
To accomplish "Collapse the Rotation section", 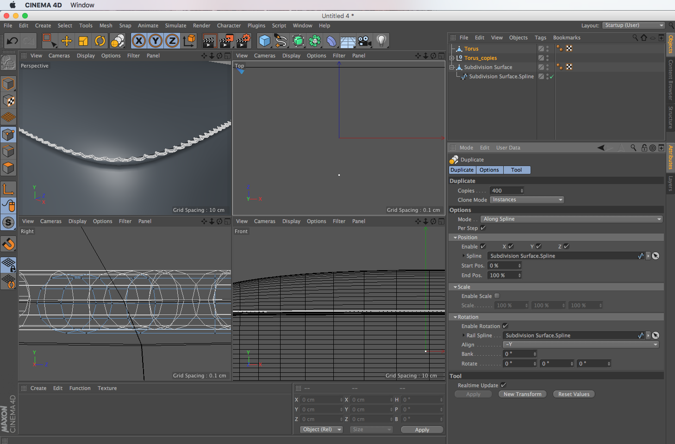I will [455, 317].
